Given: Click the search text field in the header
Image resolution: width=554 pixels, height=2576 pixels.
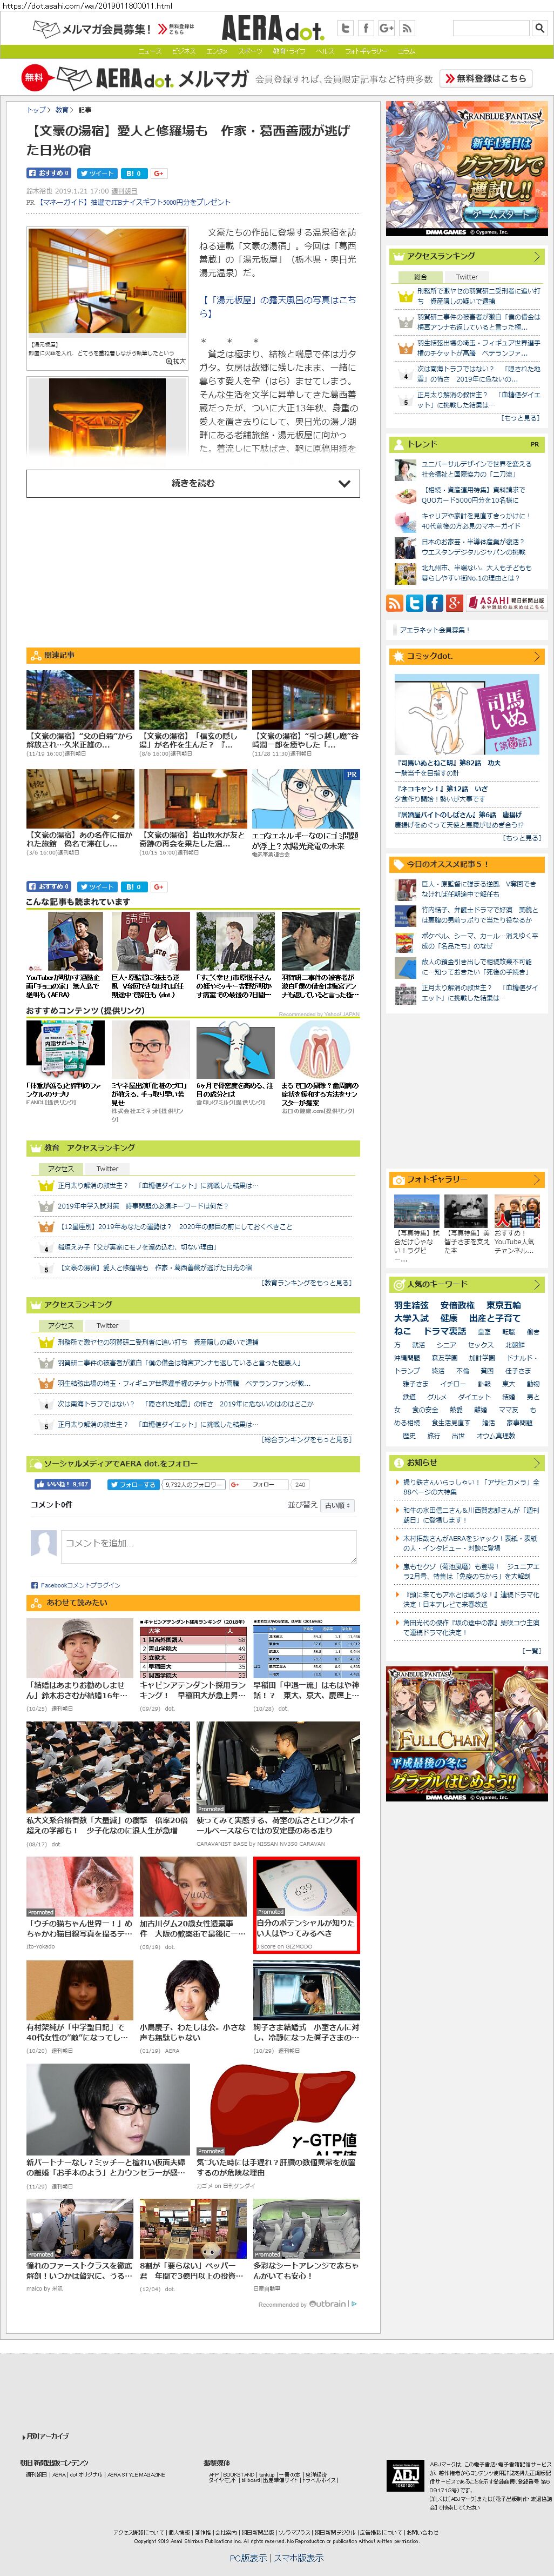Looking at the screenshot, I should click(490, 28).
